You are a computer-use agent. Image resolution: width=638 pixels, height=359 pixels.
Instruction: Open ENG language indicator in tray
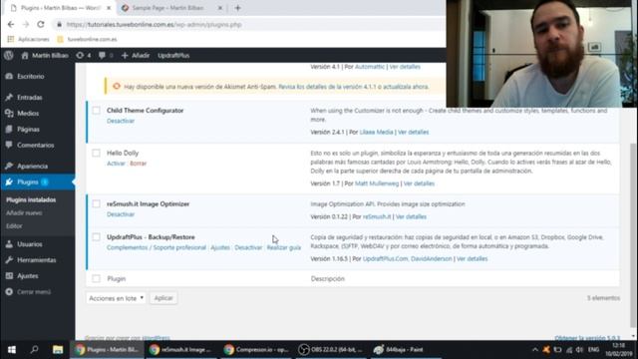click(x=594, y=350)
